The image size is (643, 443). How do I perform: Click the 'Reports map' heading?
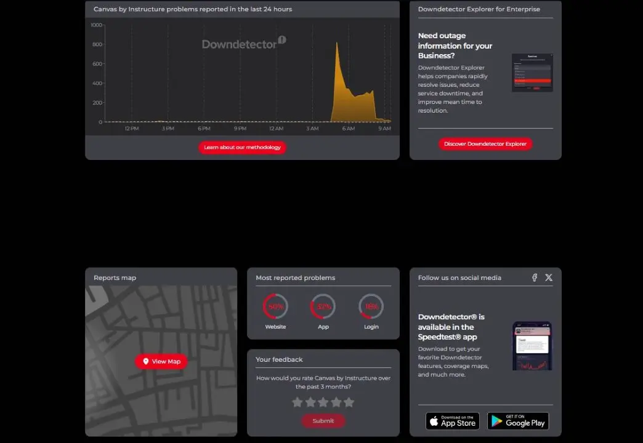(115, 277)
